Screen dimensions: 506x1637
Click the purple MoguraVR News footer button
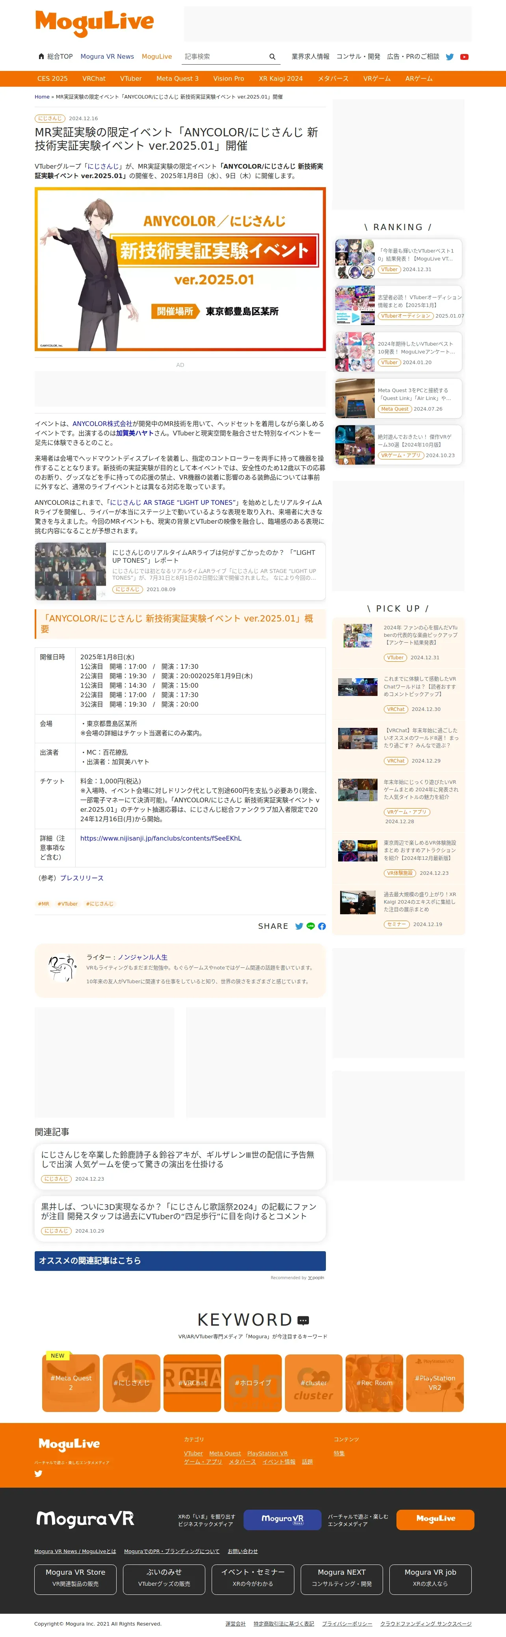click(x=282, y=1520)
